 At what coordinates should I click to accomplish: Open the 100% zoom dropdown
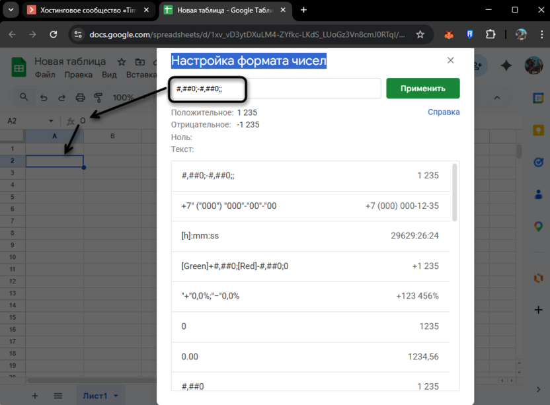(123, 96)
